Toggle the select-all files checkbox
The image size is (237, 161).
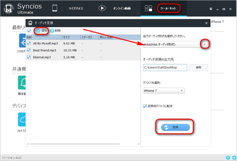29,31
